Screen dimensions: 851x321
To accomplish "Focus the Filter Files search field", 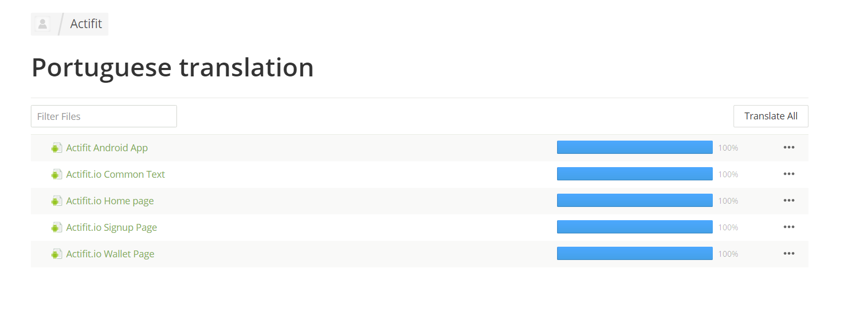I will (104, 116).
